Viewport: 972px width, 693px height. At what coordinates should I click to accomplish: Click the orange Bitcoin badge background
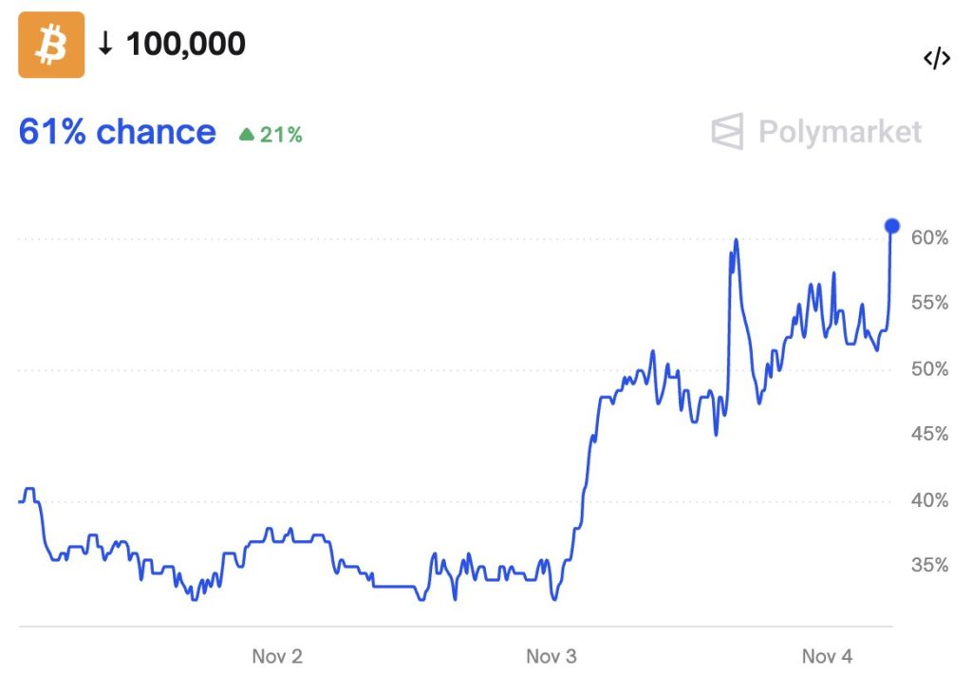pyautogui.click(x=51, y=43)
